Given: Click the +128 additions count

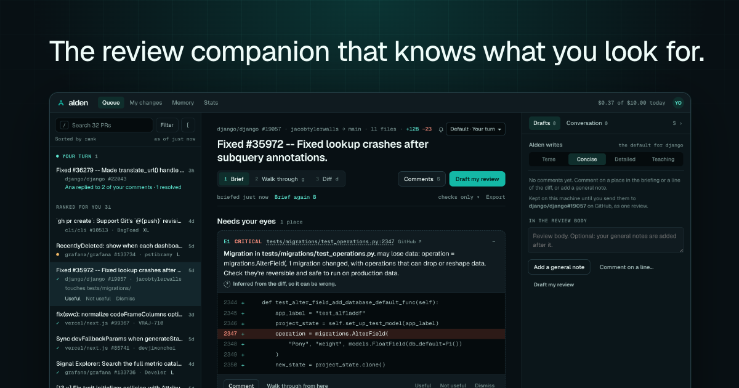Looking at the screenshot, I should click(412, 129).
